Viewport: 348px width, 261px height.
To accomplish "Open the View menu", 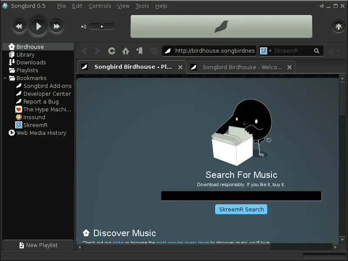I will pyautogui.click(x=124, y=6).
